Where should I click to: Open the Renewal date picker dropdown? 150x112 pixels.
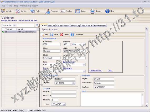click(x=74, y=83)
